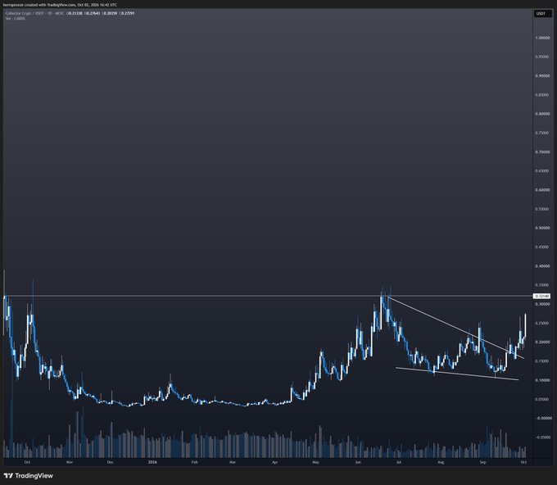Select the Vol · CARDS indicator label
The image size is (557, 485).
[x=15, y=18]
